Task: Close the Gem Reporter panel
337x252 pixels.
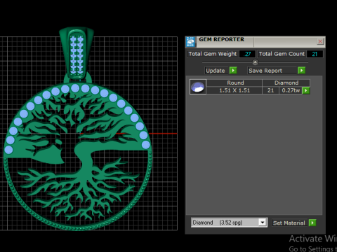Action: pos(320,41)
